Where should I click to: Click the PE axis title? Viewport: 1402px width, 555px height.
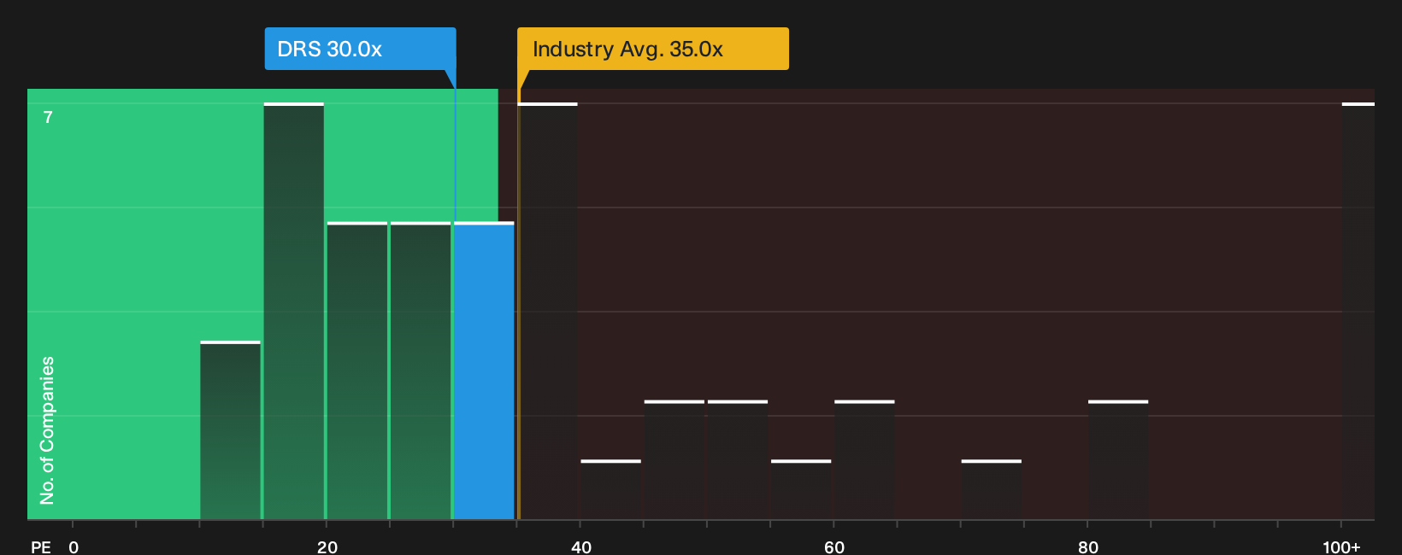41,546
